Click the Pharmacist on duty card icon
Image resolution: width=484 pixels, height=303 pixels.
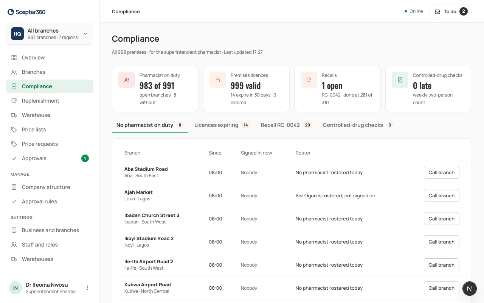[127, 80]
